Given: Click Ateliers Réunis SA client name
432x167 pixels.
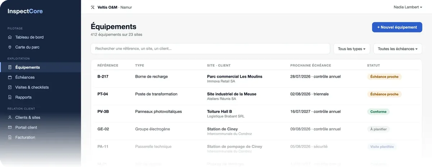Looking at the screenshot, I should (221, 99).
